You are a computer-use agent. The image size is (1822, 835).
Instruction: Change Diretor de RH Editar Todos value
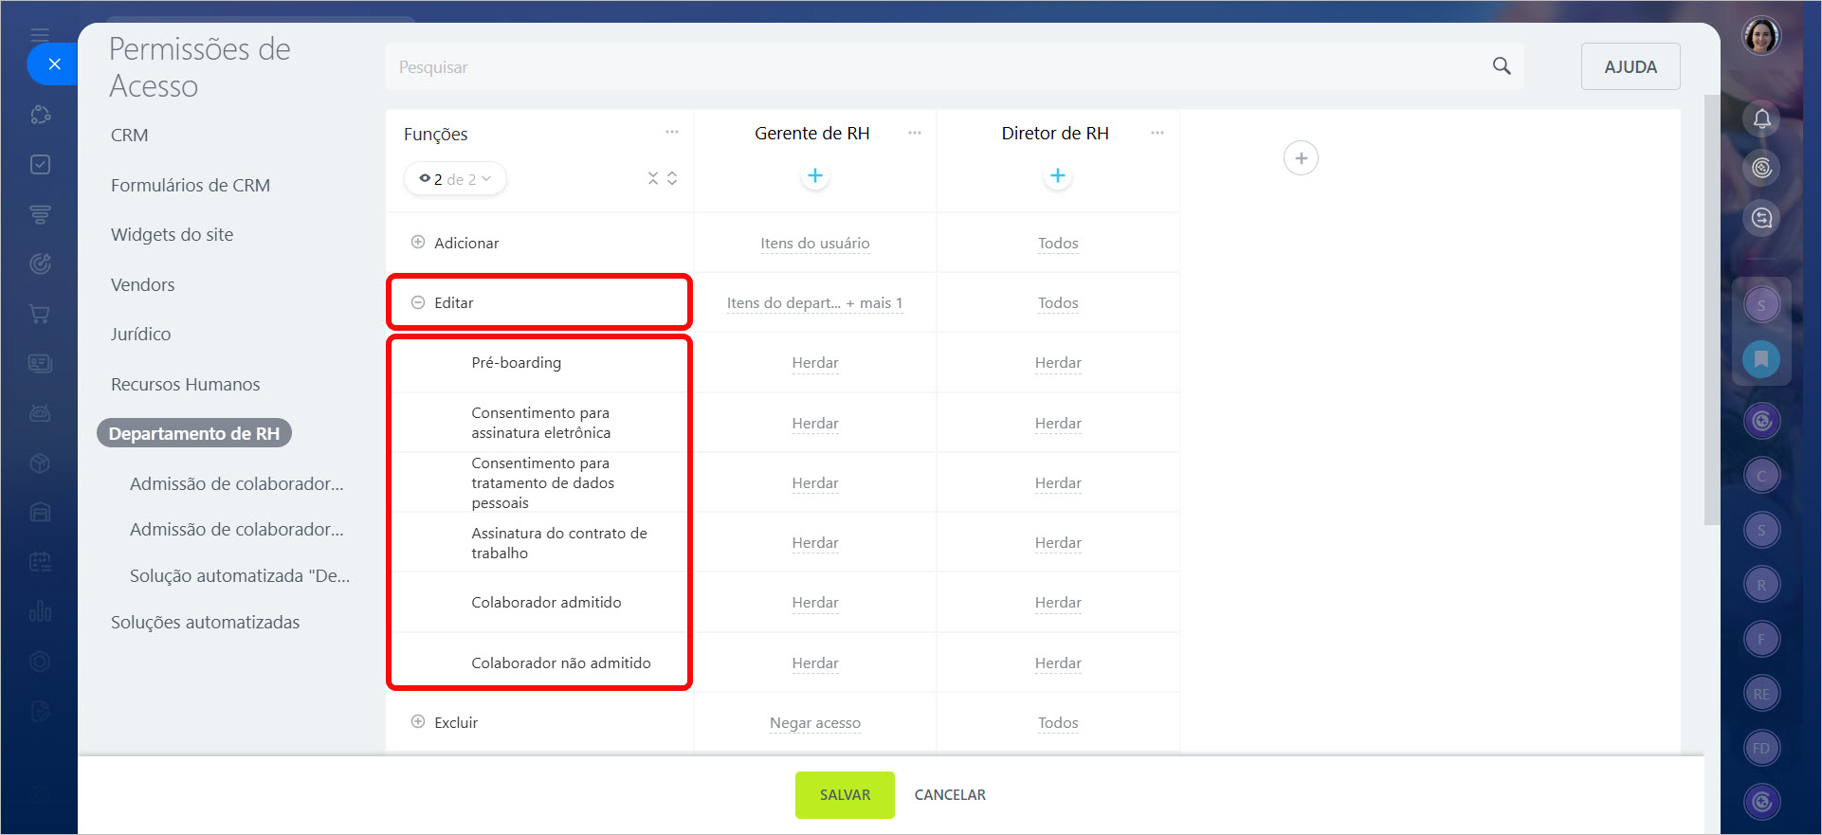tap(1058, 303)
